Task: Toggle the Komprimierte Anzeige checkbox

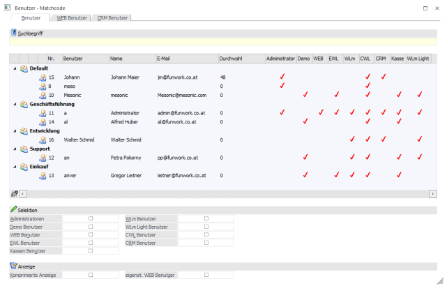Action: (90, 275)
